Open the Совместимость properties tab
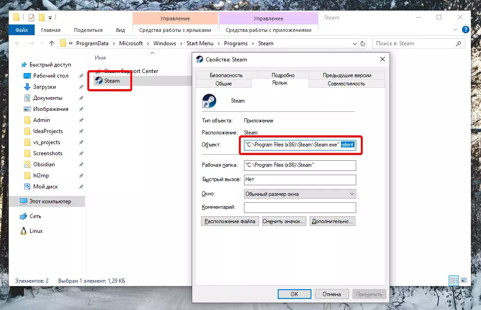The width and height of the screenshot is (481, 310). tap(347, 84)
